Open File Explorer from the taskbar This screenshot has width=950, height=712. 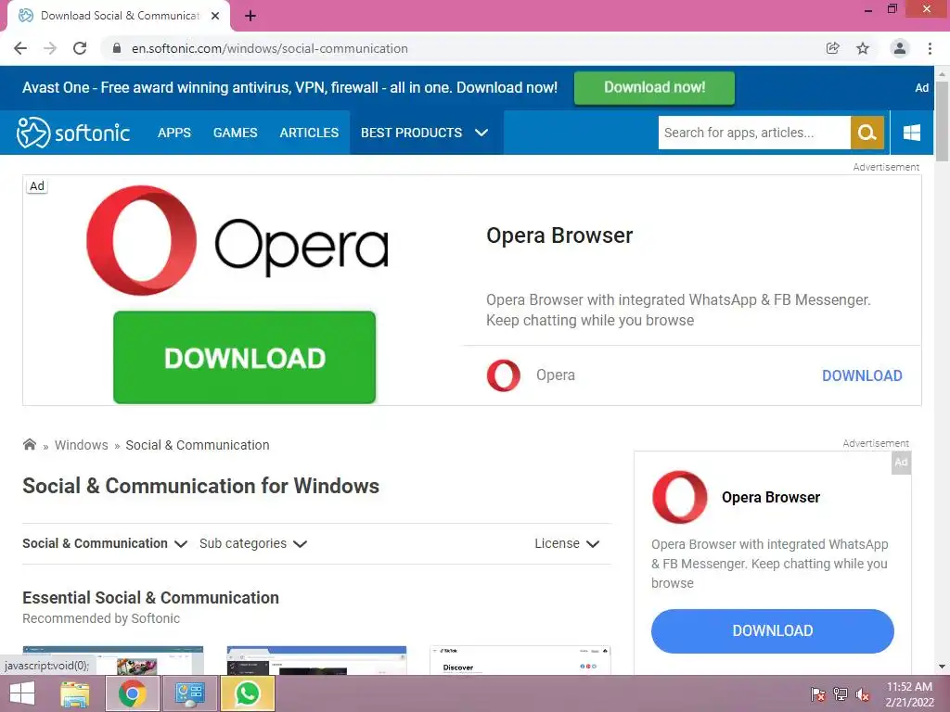(x=74, y=693)
